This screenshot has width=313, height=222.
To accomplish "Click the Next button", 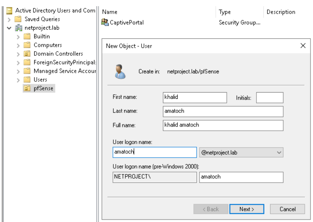I will tap(247, 209).
